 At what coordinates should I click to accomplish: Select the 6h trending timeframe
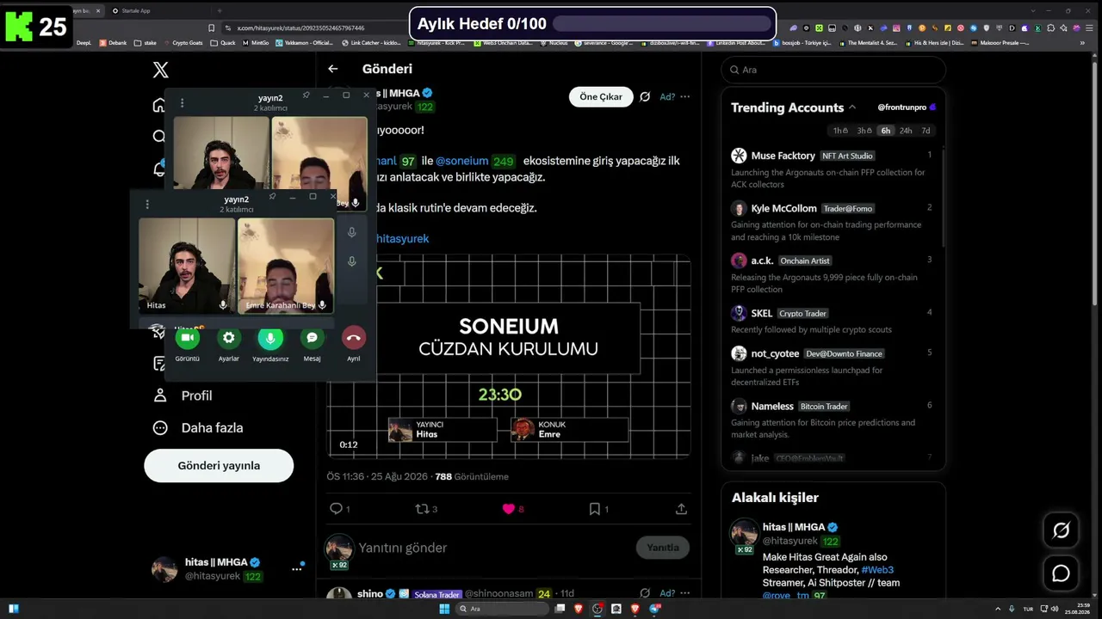pyautogui.click(x=886, y=131)
